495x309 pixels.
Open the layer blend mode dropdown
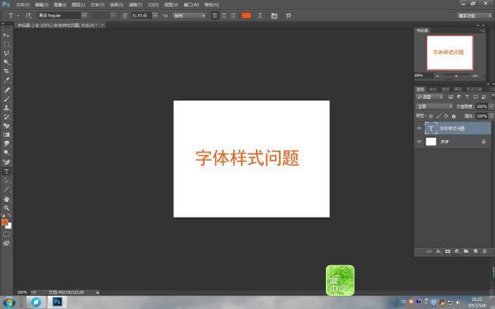pos(435,106)
